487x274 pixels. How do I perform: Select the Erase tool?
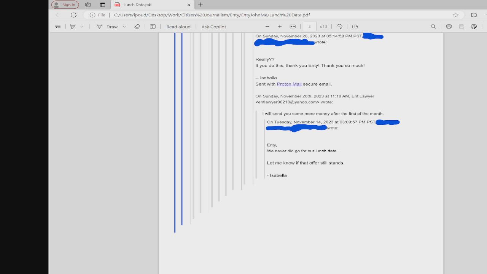pyautogui.click(x=137, y=27)
